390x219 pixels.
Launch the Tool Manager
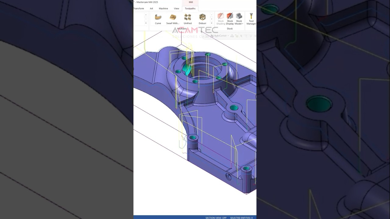251,19
